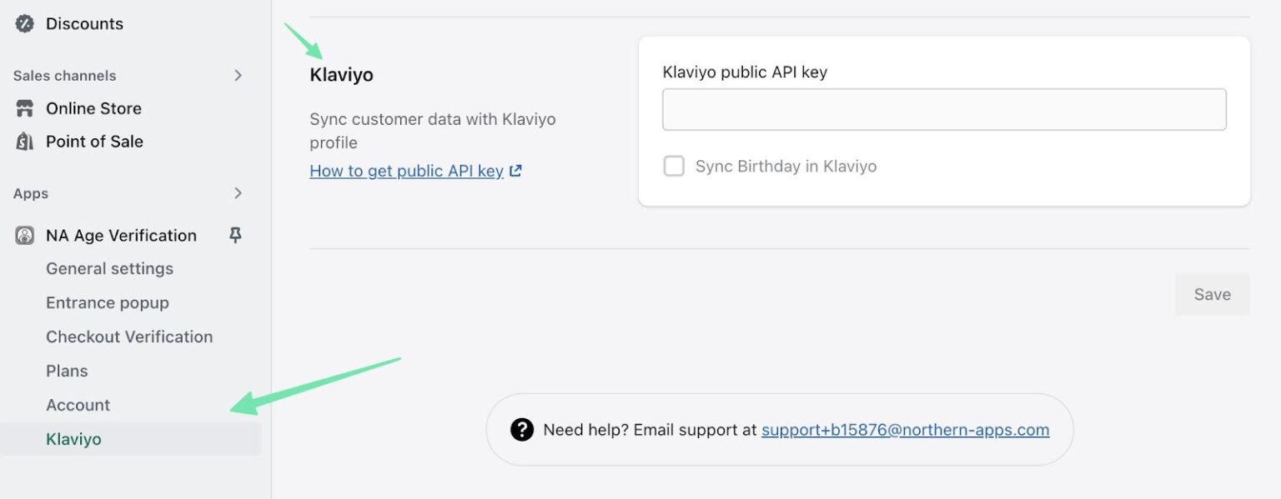Screen dimensions: 1281x499
Task: Email support via the support link
Action: [905, 430]
